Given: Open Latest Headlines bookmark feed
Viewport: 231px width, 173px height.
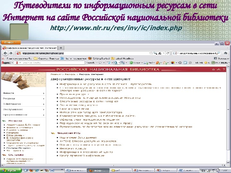Looking at the screenshot, I should [122, 58].
